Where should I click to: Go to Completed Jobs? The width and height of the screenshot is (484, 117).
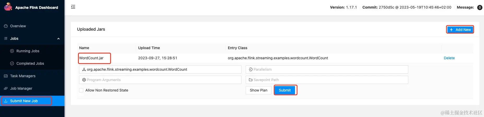30,63
